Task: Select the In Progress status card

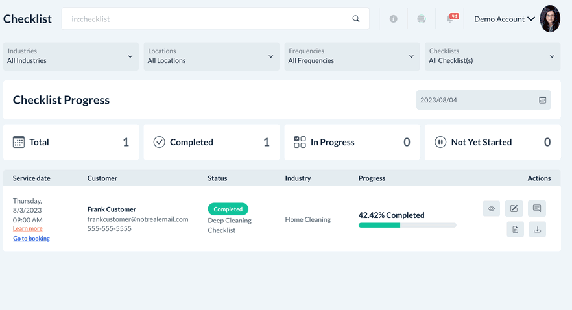Action: coord(352,142)
